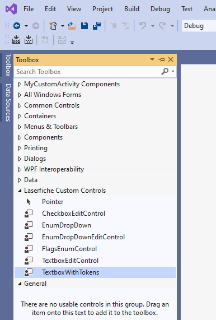This screenshot has width=216, height=320.
Task: Open the Toolbox window options dropdown arrow
Action: (x=152, y=59)
